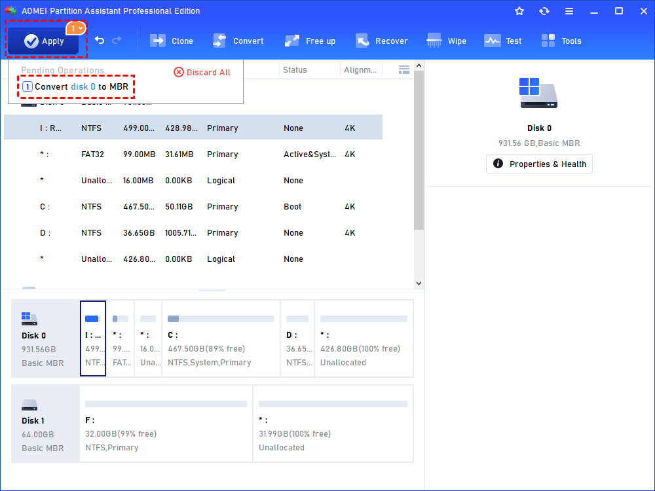Toggle the list view options icon
This screenshot has height=491, width=655.
tap(404, 70)
